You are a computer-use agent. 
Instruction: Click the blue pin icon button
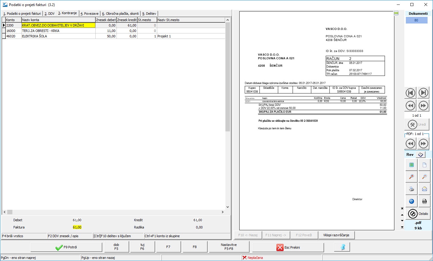342,247
